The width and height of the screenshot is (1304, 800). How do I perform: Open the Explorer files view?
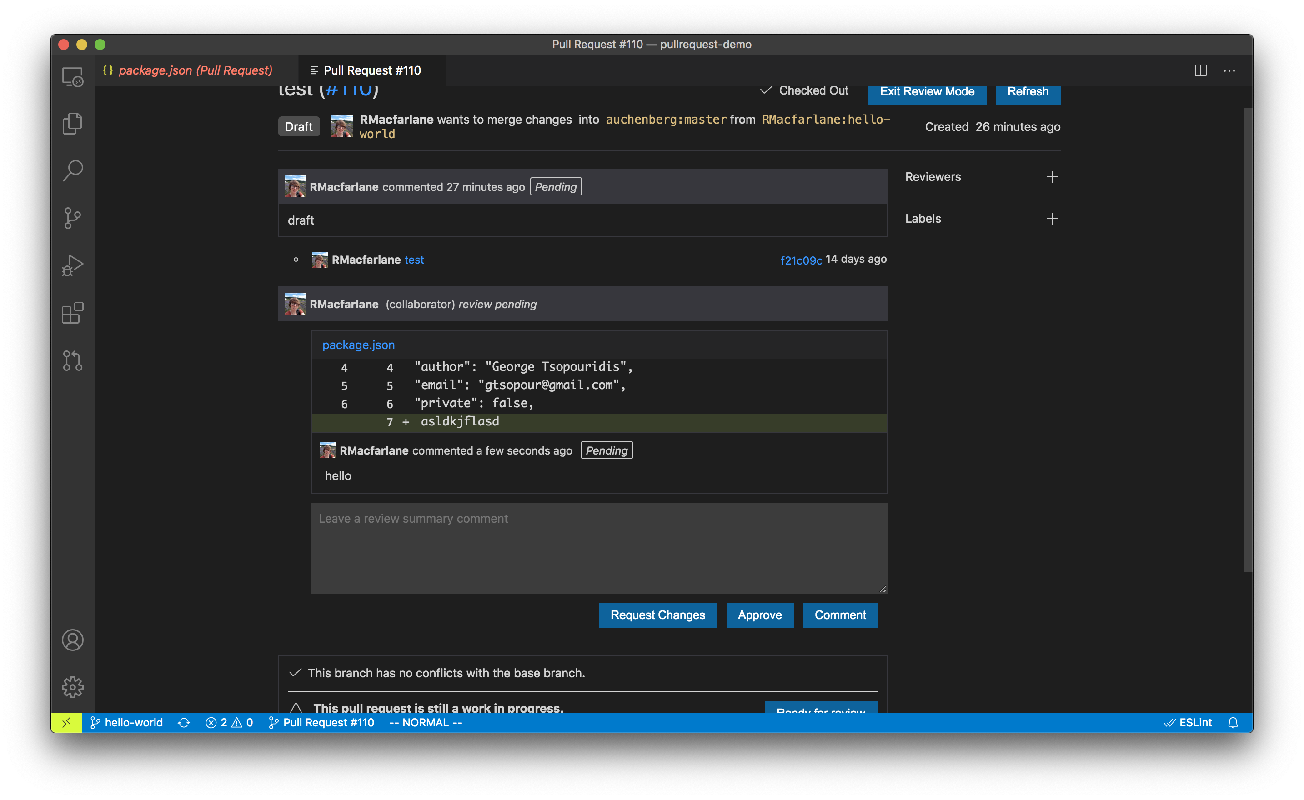tap(72, 124)
